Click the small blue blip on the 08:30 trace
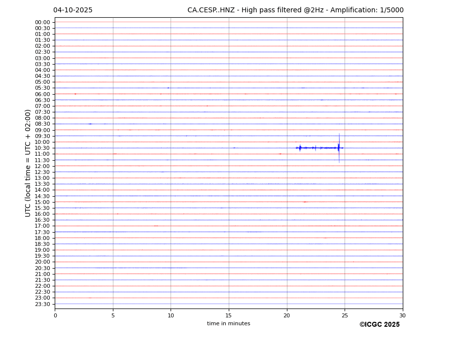Image resolution: width=457 pixels, height=343 pixels. pyautogui.click(x=90, y=124)
